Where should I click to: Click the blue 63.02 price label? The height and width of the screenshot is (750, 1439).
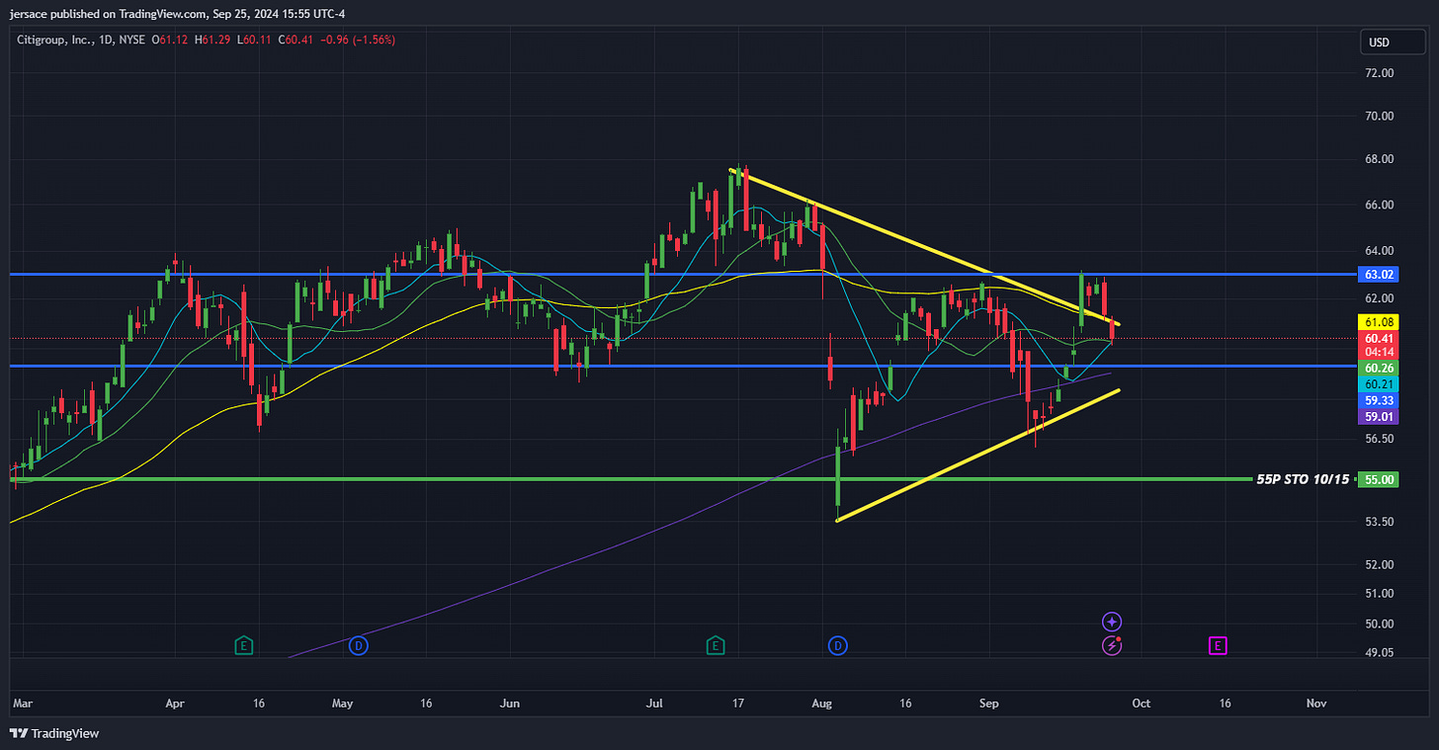pos(1379,275)
